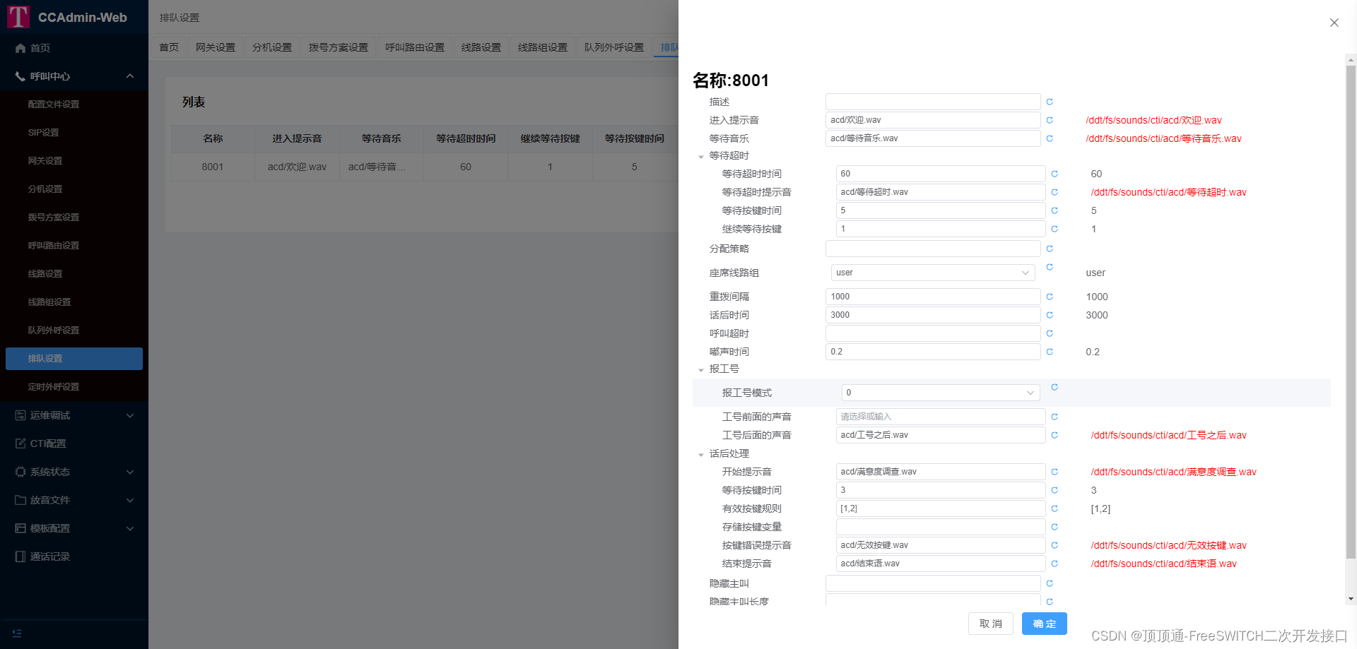The image size is (1357, 649).
Task: Click the 描述 input field
Action: [933, 102]
